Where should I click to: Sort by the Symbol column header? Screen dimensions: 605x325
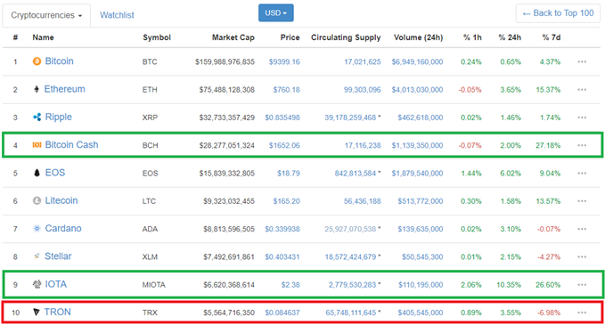point(157,37)
